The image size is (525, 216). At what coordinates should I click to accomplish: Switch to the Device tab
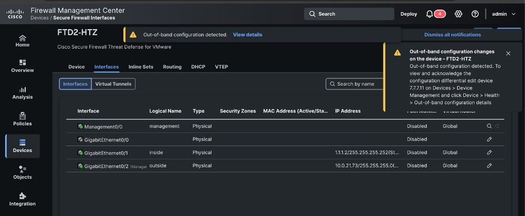pyautogui.click(x=77, y=67)
